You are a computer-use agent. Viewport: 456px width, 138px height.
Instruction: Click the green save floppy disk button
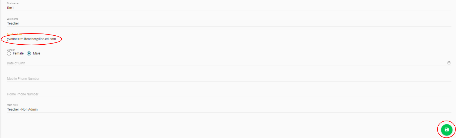tap(446, 130)
